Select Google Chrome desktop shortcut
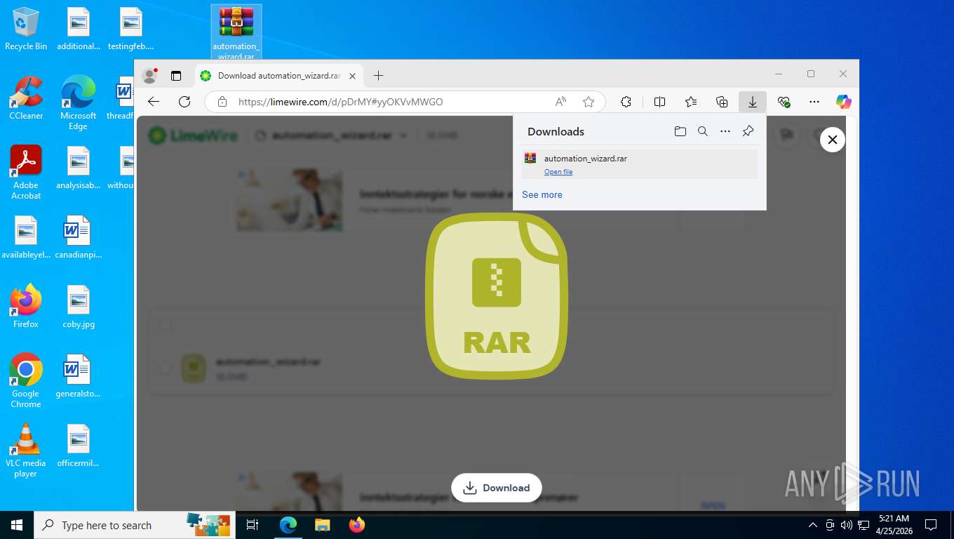The height and width of the screenshot is (539, 954). tap(26, 381)
